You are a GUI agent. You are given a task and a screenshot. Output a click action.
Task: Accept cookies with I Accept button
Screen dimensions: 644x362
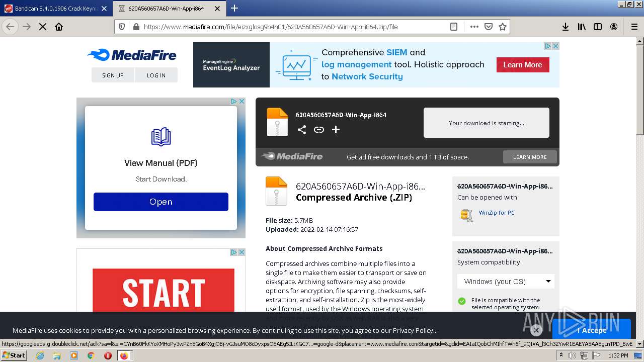[592, 330]
